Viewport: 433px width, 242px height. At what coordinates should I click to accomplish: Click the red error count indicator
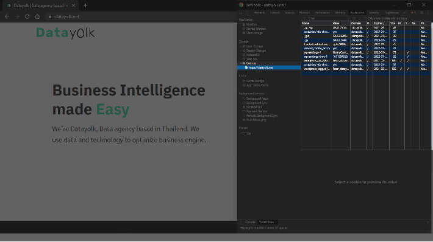(413, 13)
